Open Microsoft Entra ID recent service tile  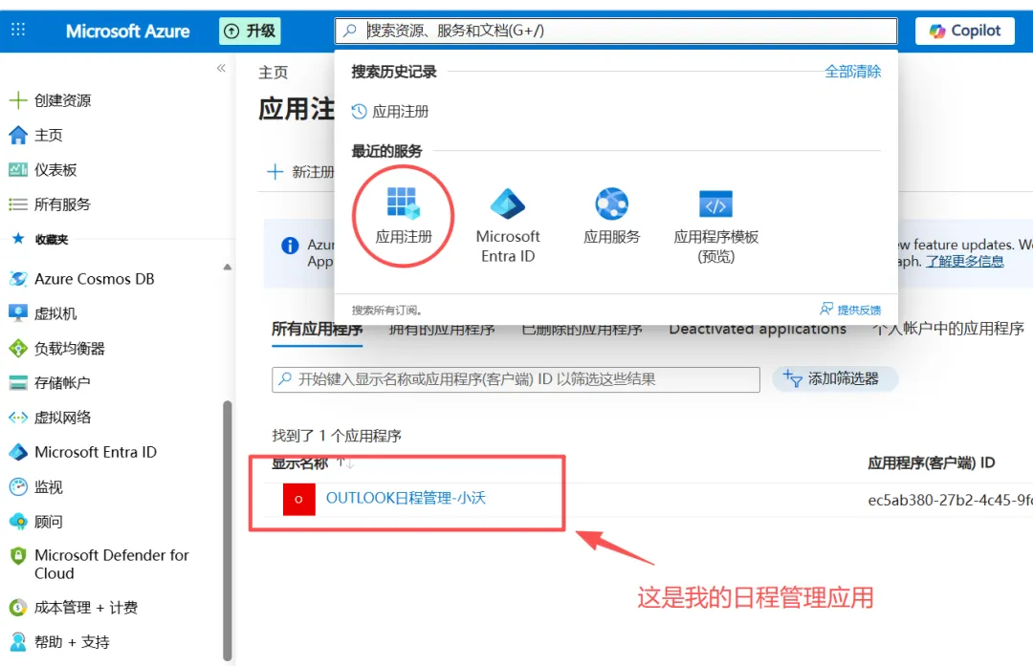507,226
